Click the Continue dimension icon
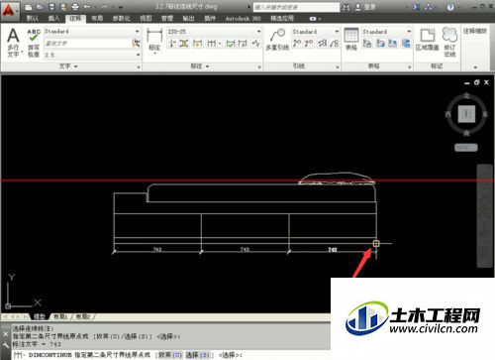Viewport: 495px width, 360px height. point(211,44)
